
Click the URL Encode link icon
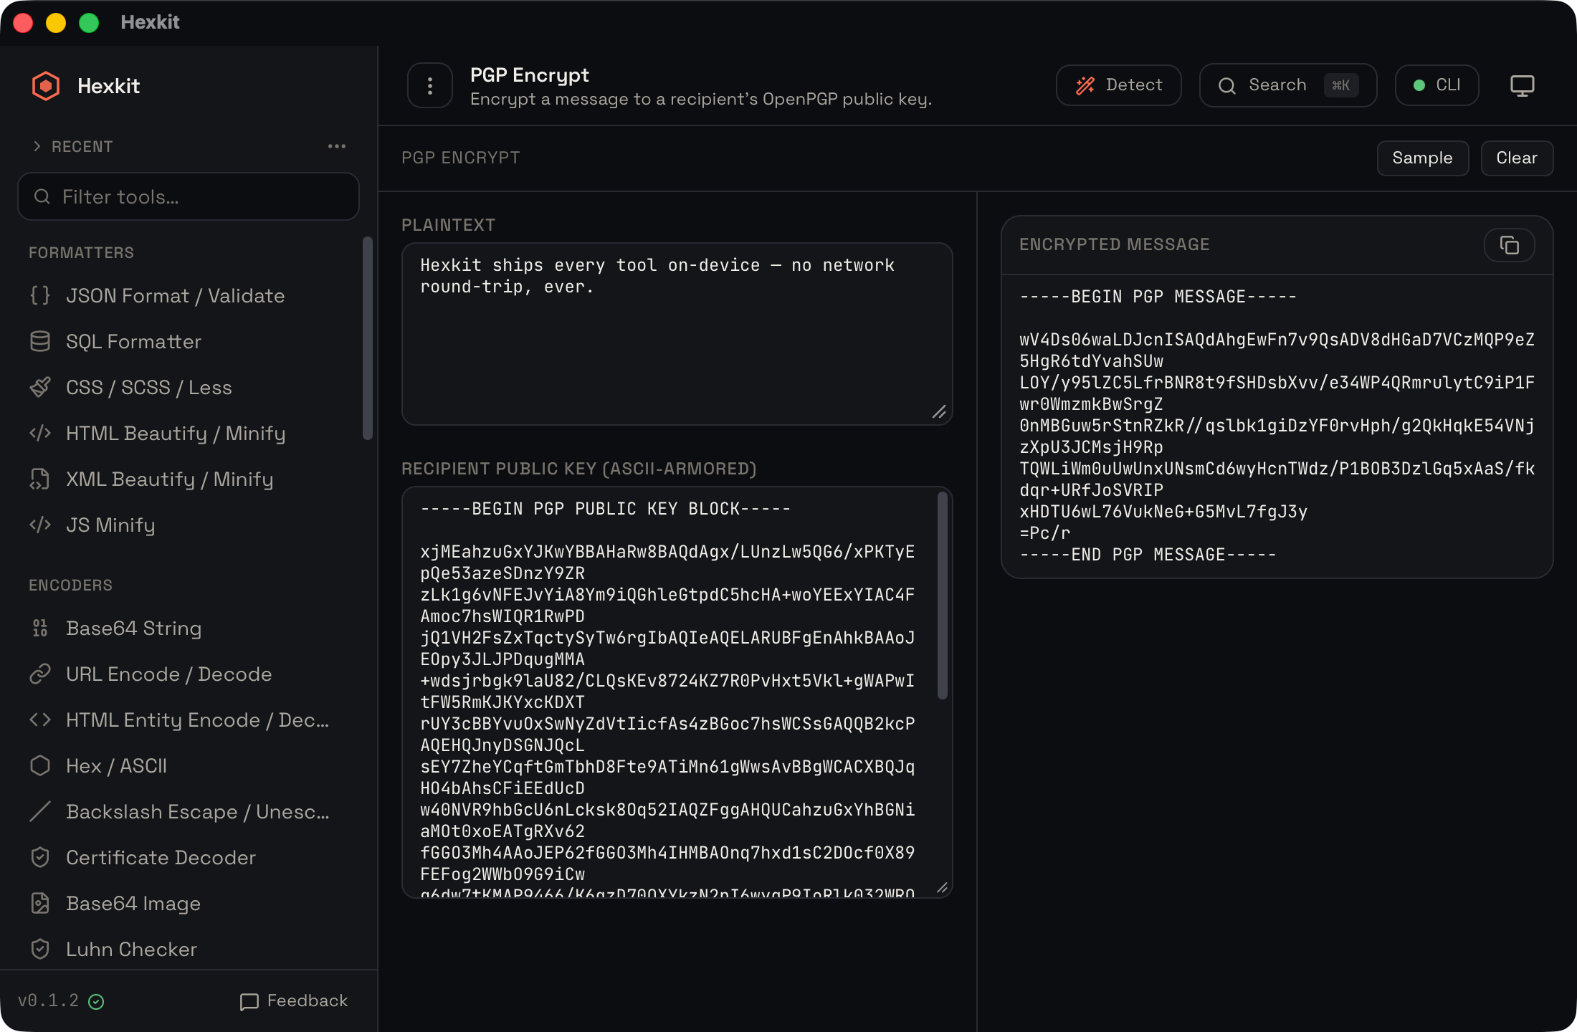40,674
